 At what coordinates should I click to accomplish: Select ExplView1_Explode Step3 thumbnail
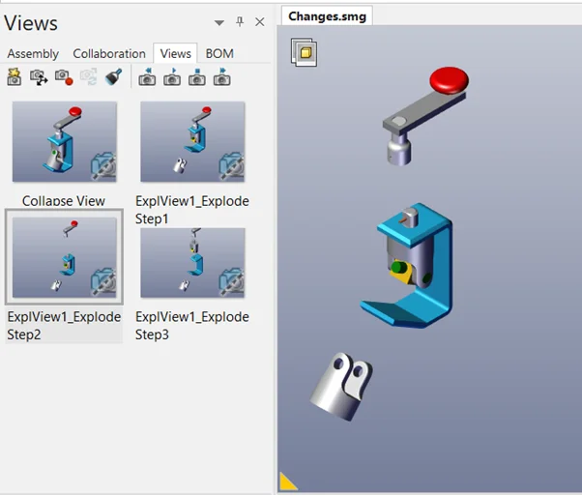coord(192,263)
